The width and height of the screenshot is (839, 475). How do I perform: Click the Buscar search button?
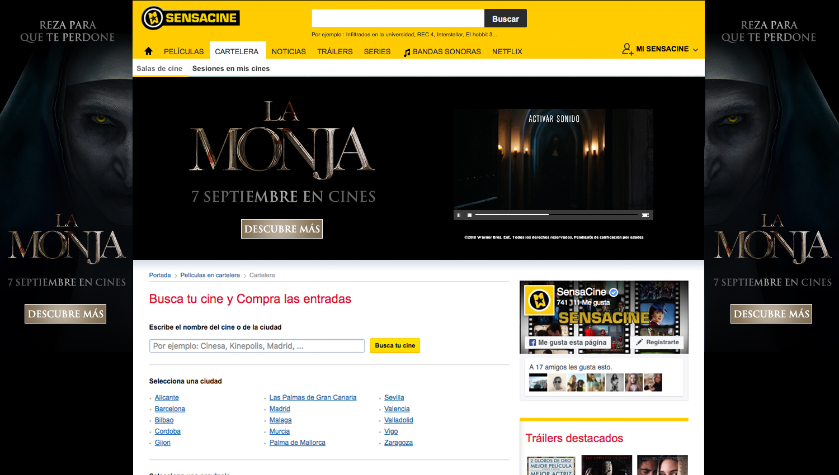point(506,18)
